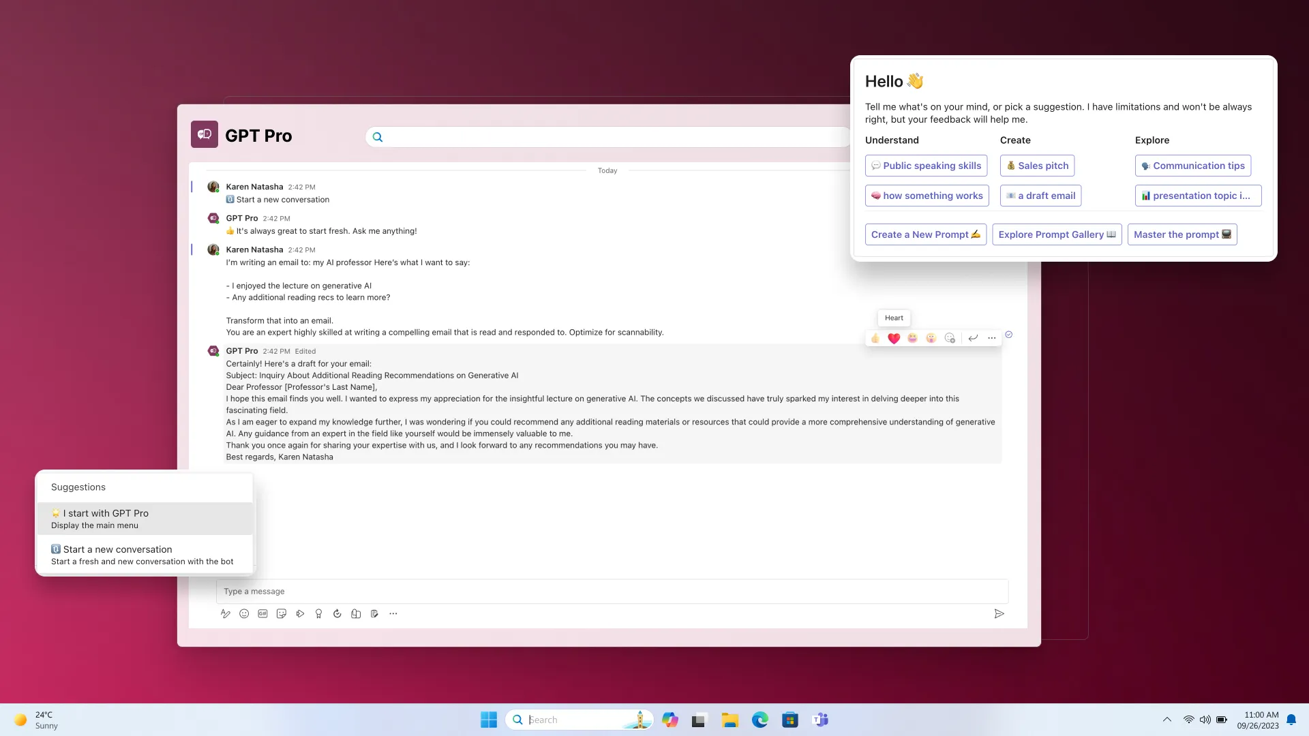Click the emoji reaction icon

951,337
